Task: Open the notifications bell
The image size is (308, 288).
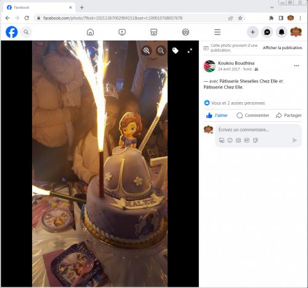Action: tap(282, 32)
